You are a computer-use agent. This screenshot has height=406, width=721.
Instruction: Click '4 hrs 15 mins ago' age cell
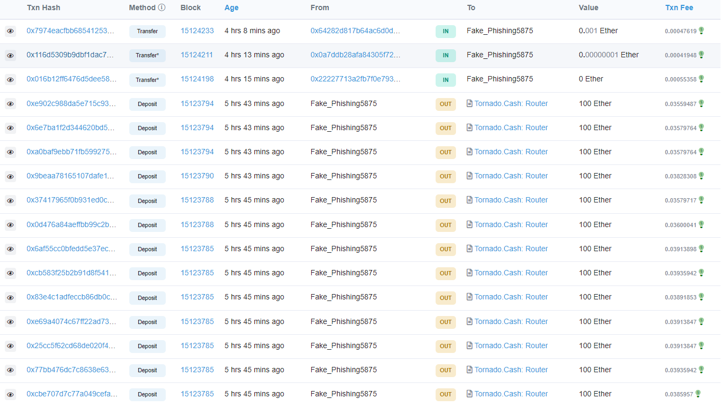tap(254, 79)
